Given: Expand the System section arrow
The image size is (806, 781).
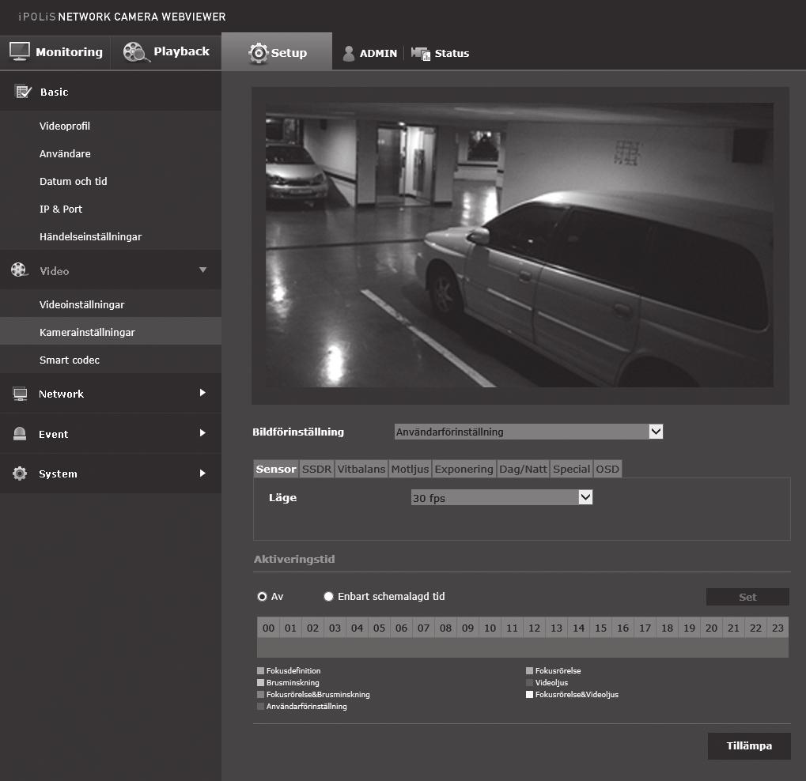Looking at the screenshot, I should [x=202, y=474].
